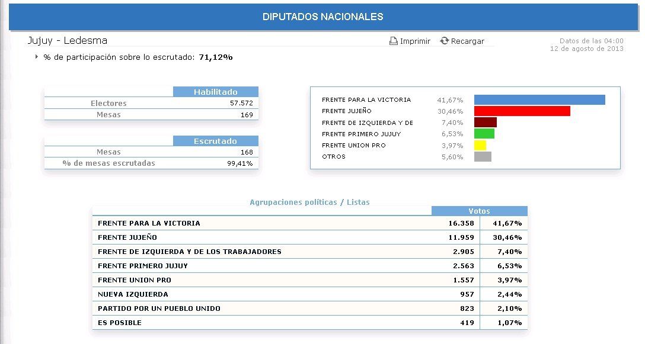Click blue Frente Para La Victoria bar
Image resolution: width=645 pixels, height=344 pixels.
click(539, 99)
